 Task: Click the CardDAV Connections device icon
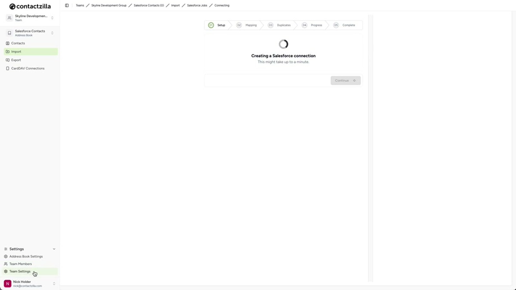7,68
